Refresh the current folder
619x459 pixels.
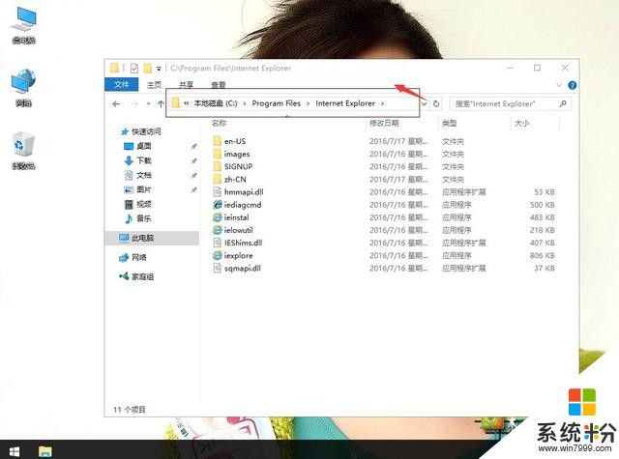436,104
